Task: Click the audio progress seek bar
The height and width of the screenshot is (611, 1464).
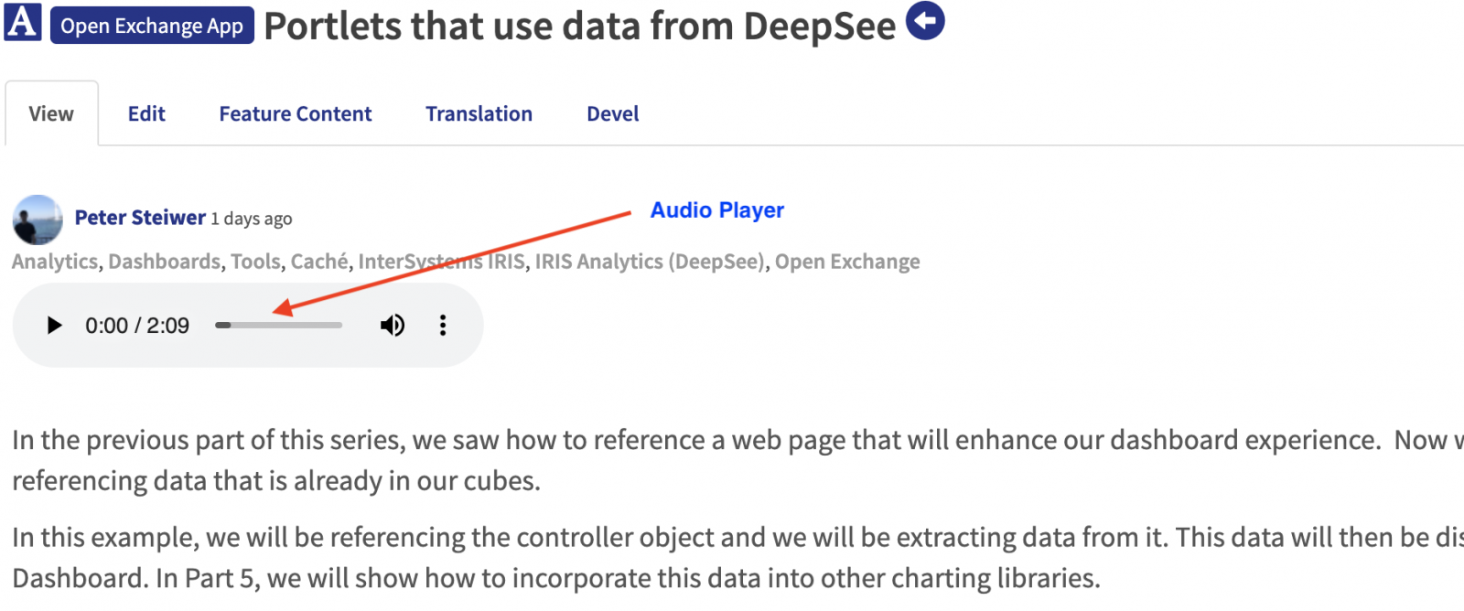Action: pos(279,326)
